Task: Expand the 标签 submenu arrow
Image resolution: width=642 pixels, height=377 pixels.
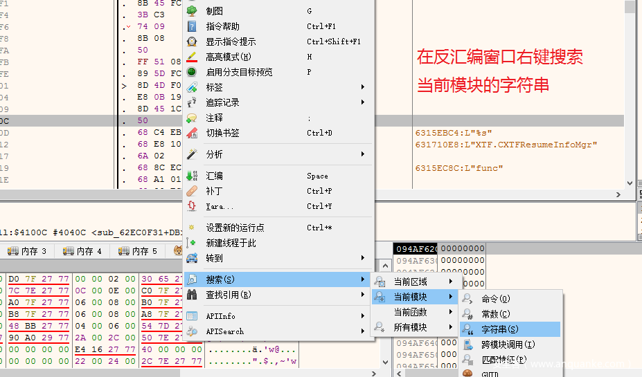Action: point(363,87)
